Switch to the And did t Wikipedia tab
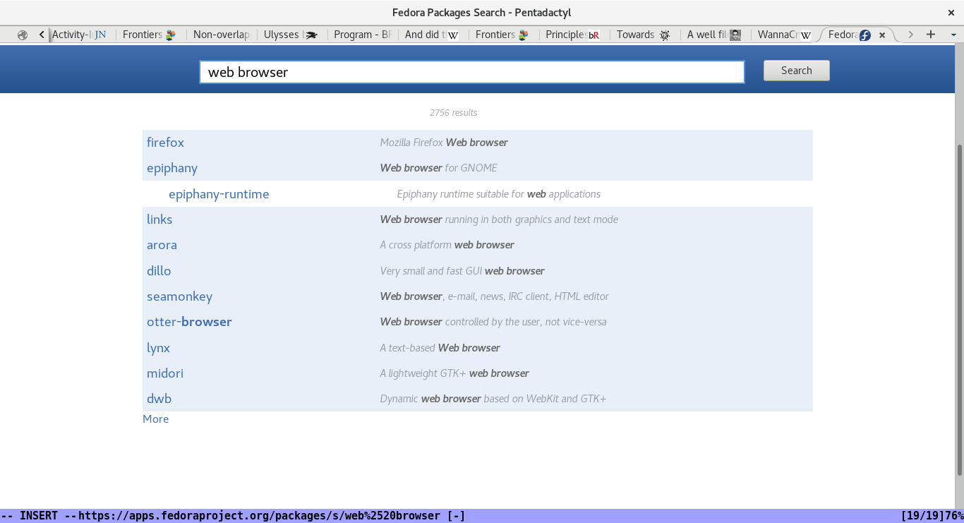 (x=432, y=35)
